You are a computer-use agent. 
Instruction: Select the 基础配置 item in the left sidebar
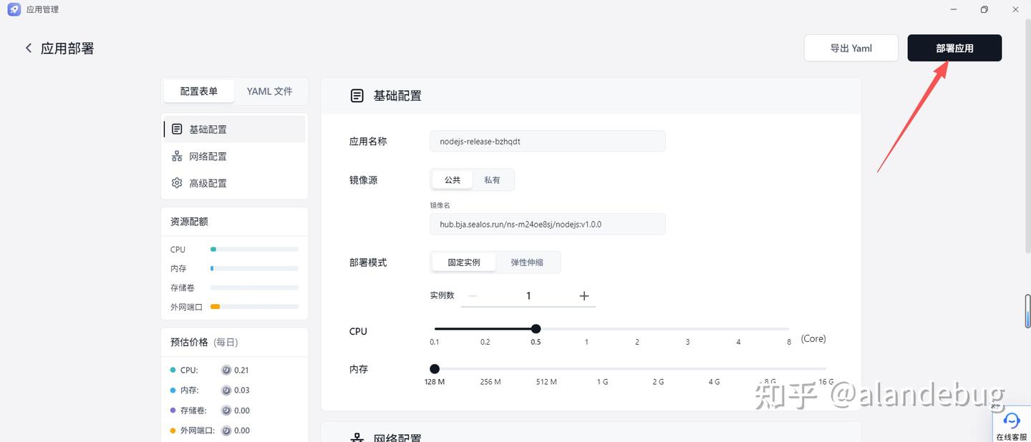click(208, 129)
